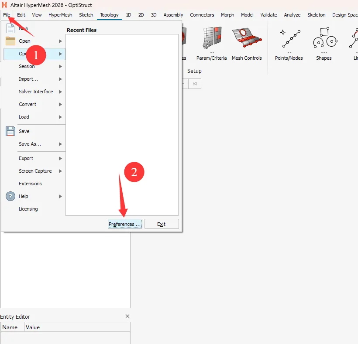358x344 pixels.
Task: Switch to the 3D ribbon tab
Action: [x=154, y=15]
